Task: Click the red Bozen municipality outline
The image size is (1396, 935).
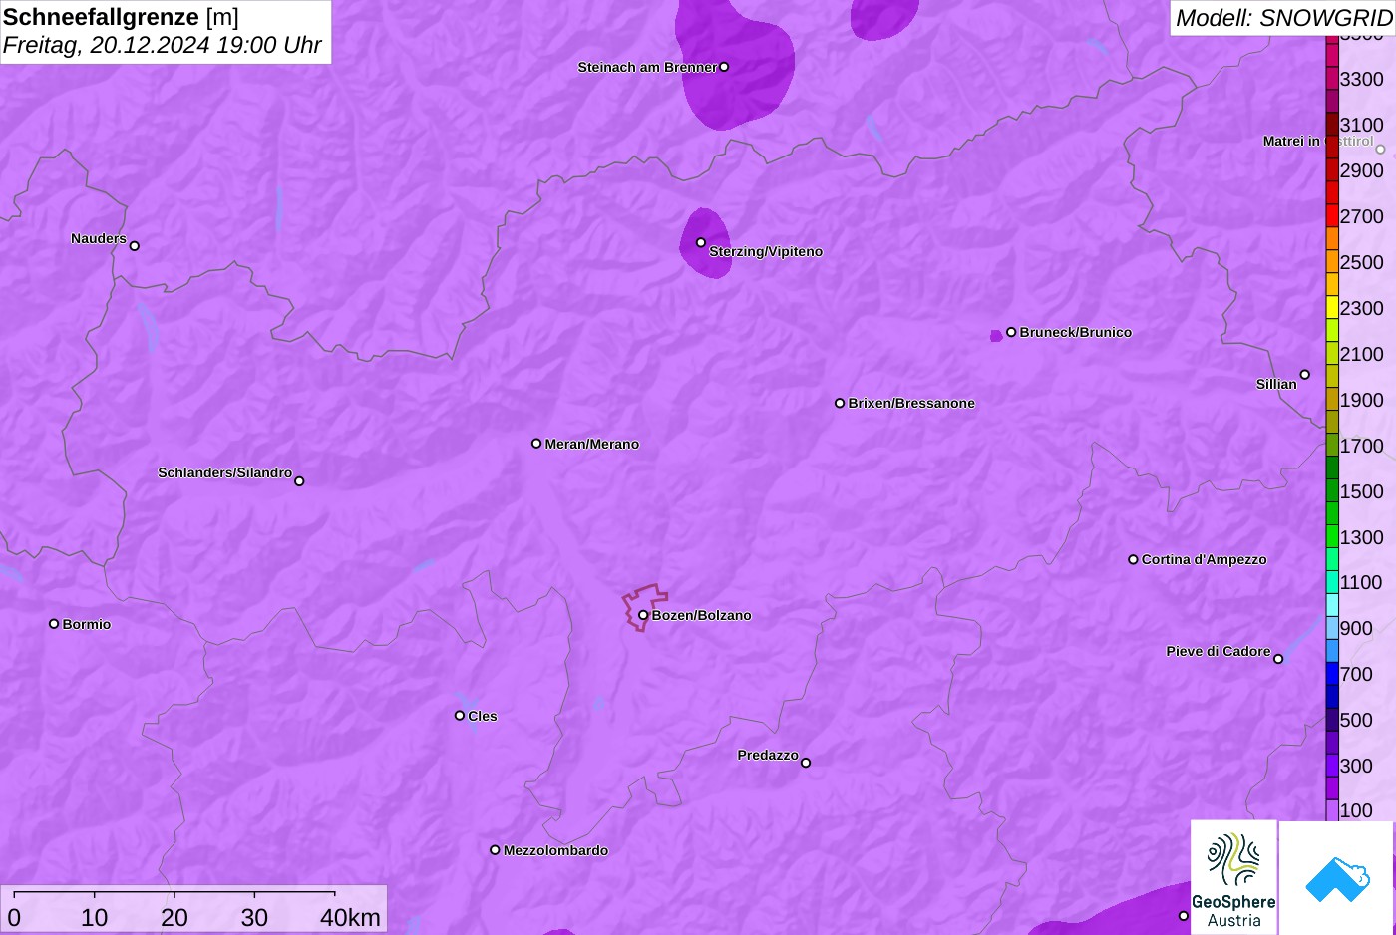Action: click(644, 607)
